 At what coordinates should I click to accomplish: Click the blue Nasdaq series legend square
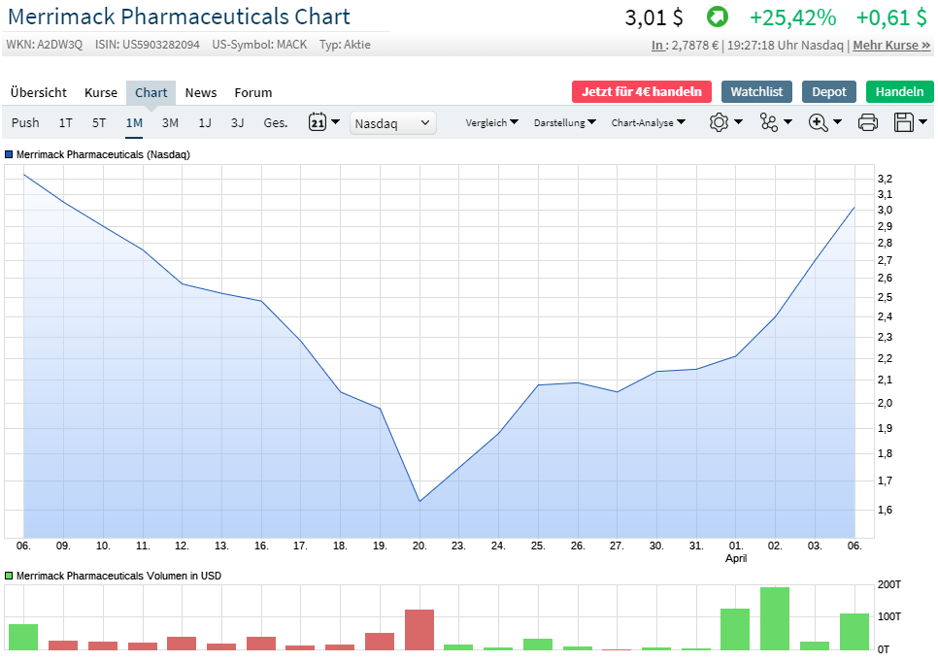[10, 154]
